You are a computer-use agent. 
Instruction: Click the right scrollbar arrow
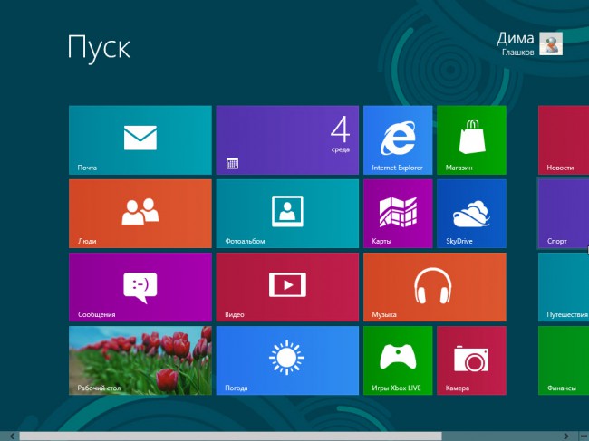[566, 436]
